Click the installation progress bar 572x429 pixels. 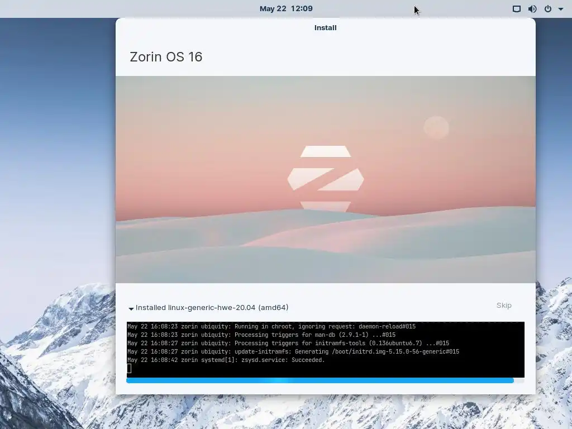click(x=325, y=380)
